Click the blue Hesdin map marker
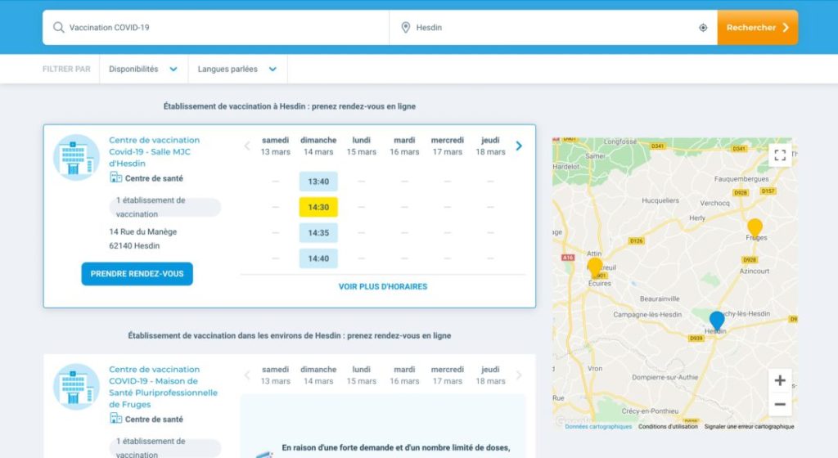The width and height of the screenshot is (838, 458). (x=717, y=320)
